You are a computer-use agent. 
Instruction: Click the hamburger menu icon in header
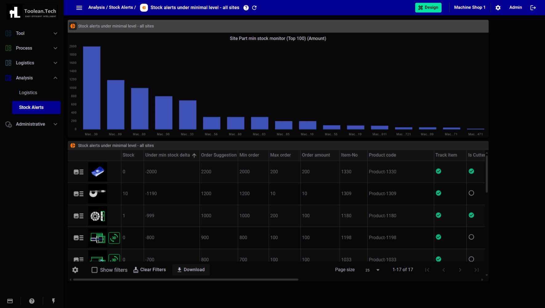[79, 8]
